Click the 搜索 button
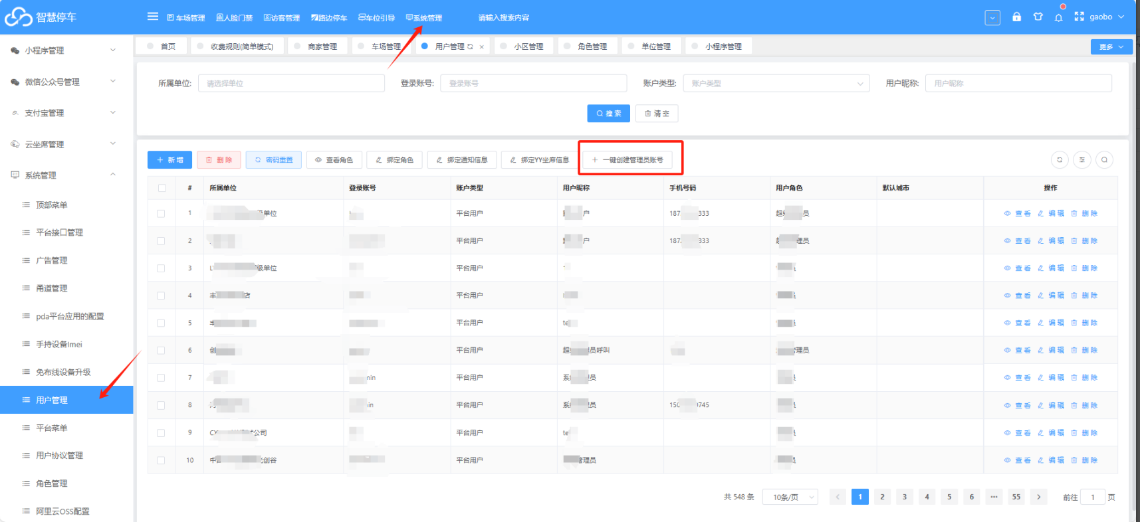1140x522 pixels. pos(608,114)
